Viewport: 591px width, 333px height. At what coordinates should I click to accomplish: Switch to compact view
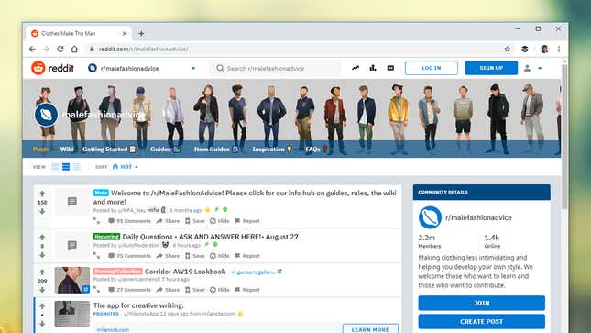pos(77,167)
